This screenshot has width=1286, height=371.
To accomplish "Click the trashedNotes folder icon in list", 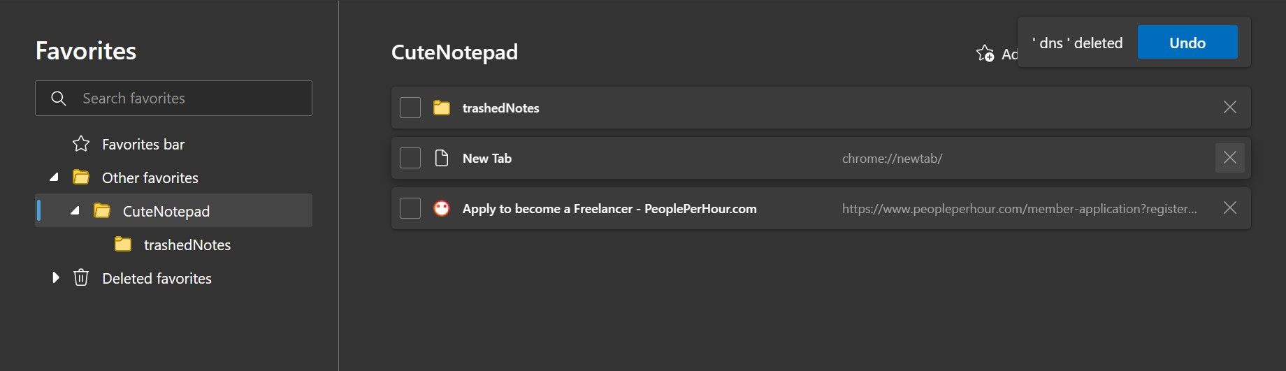I will (442, 108).
